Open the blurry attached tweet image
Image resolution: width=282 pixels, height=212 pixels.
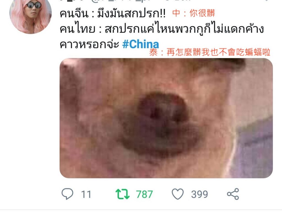tap(166, 118)
